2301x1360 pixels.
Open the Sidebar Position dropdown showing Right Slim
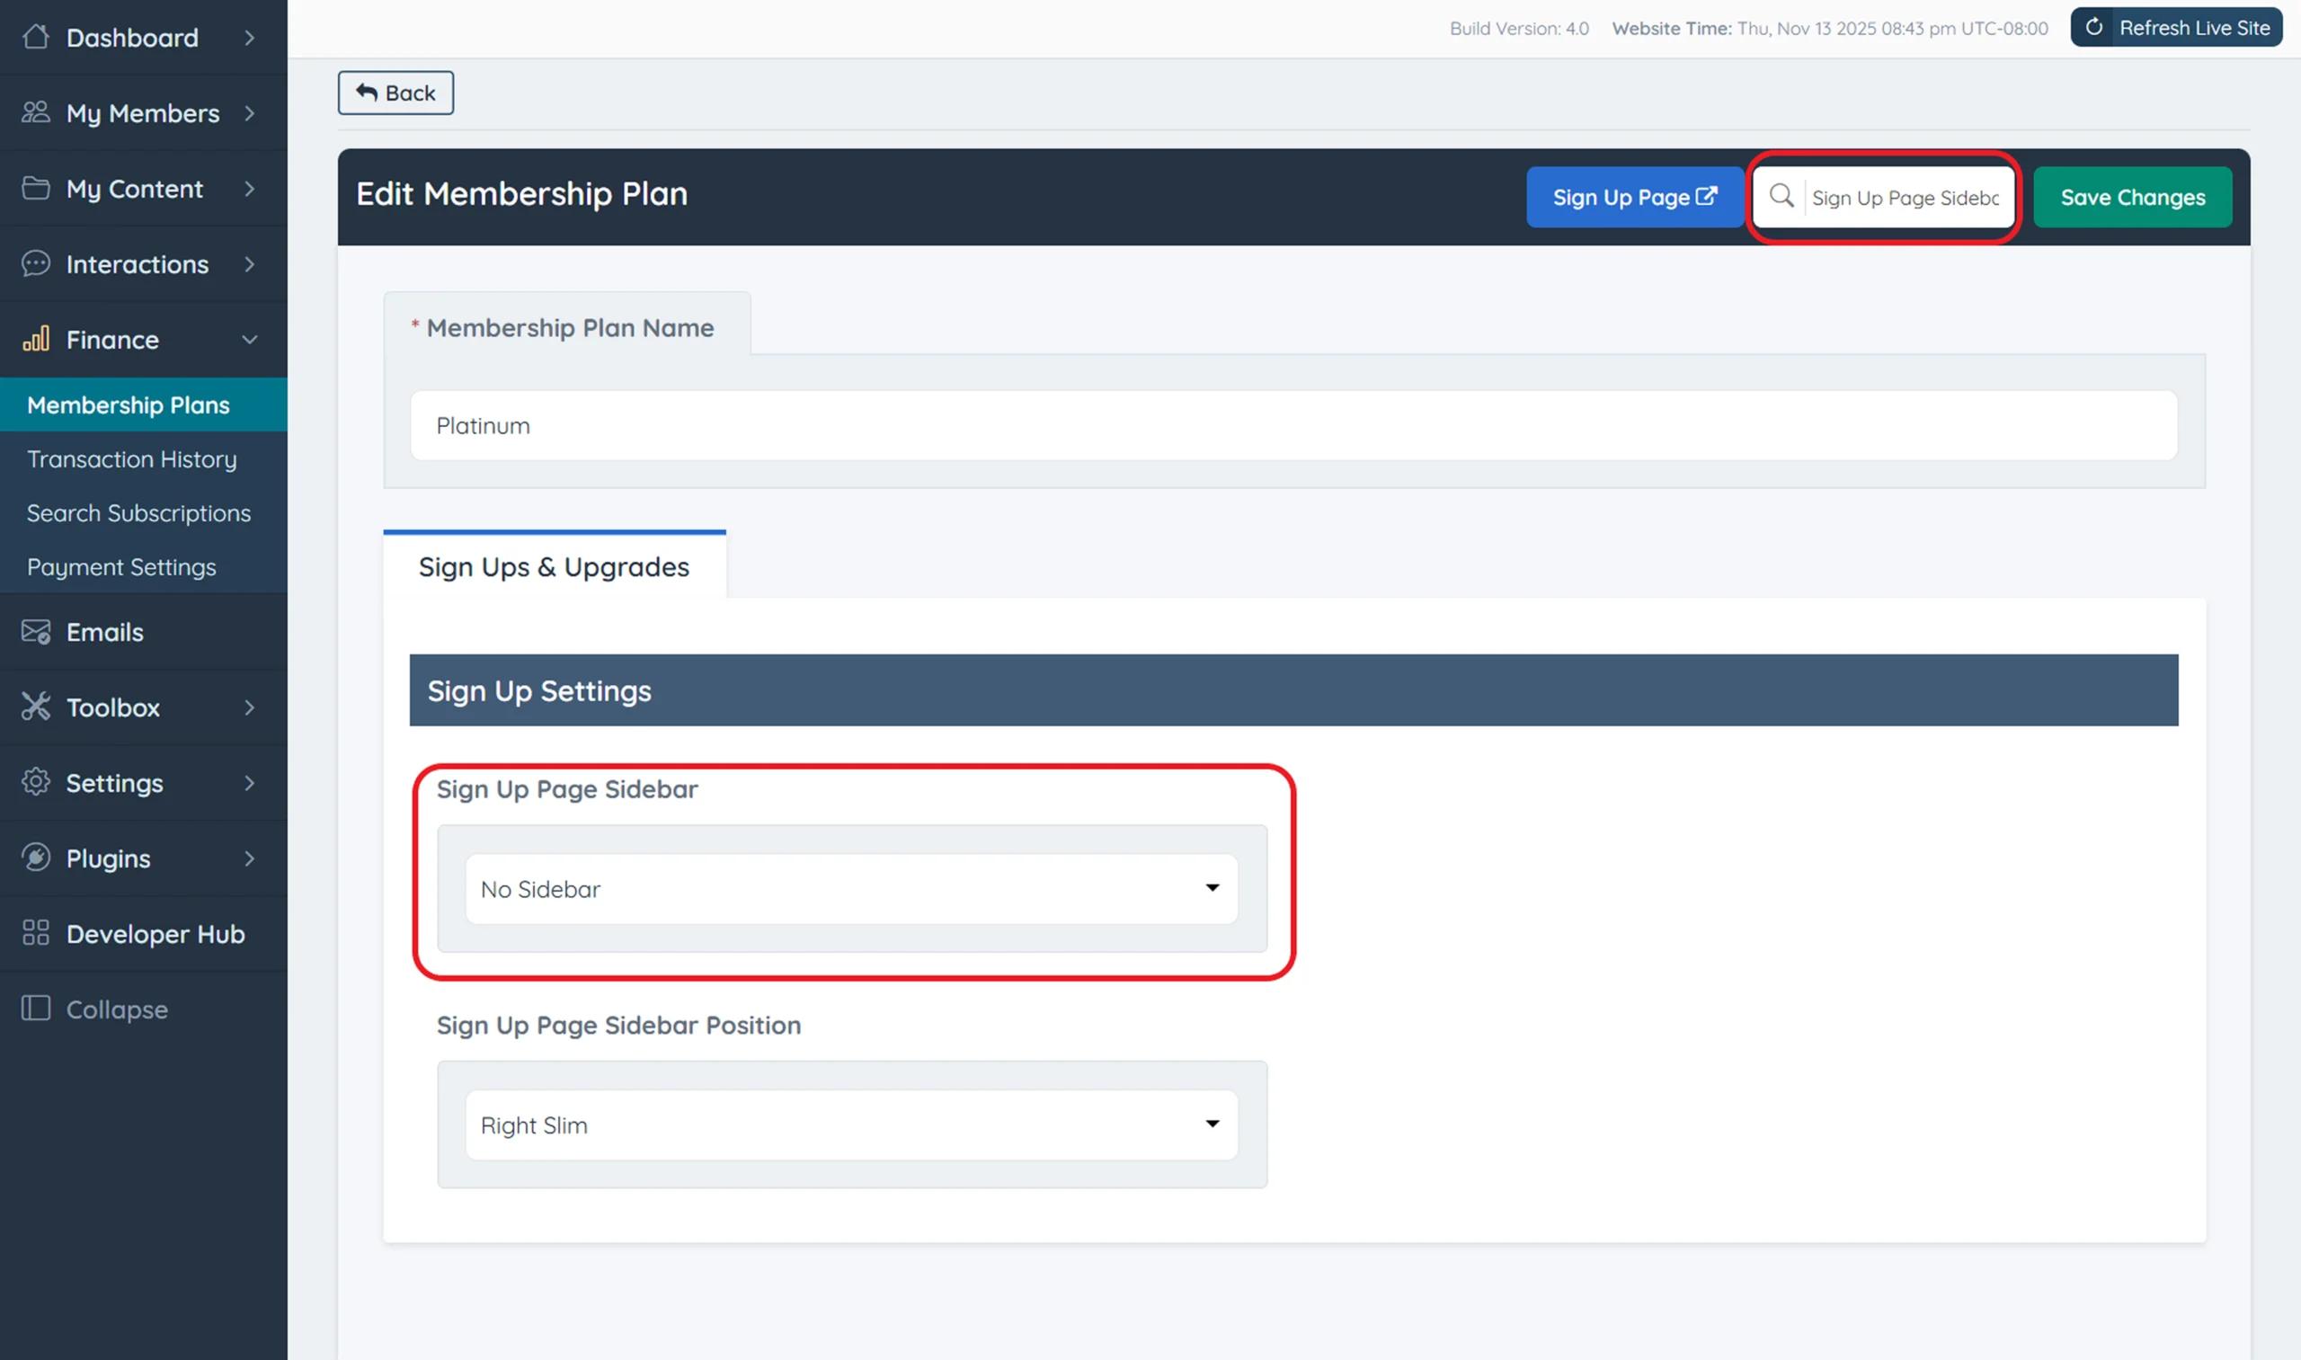click(x=850, y=1124)
